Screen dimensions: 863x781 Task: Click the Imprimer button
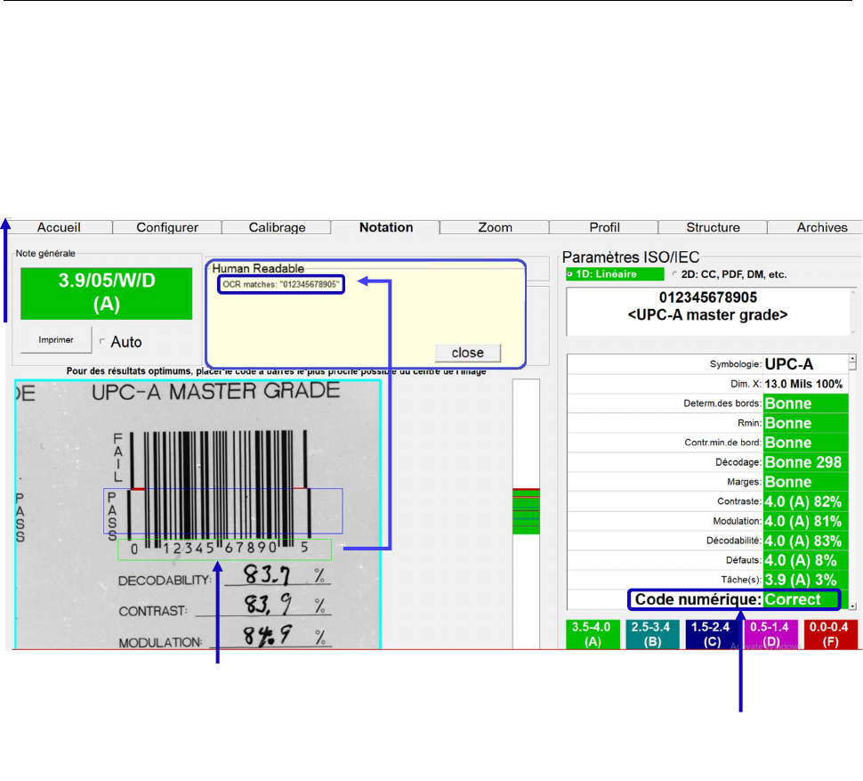click(x=56, y=340)
